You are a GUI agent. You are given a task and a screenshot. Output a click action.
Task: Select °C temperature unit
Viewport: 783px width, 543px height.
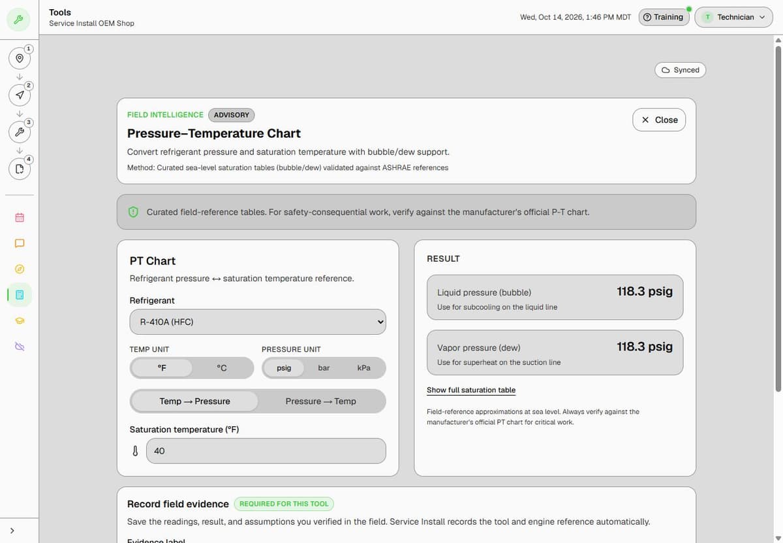222,368
